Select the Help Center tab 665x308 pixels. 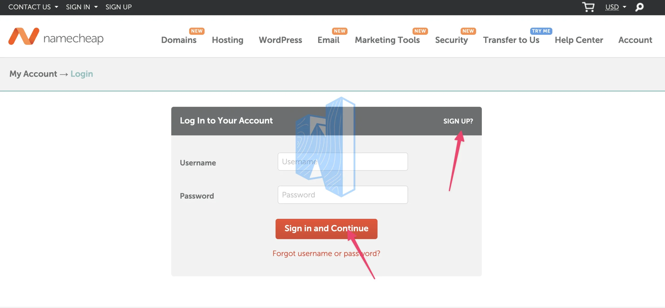point(578,40)
